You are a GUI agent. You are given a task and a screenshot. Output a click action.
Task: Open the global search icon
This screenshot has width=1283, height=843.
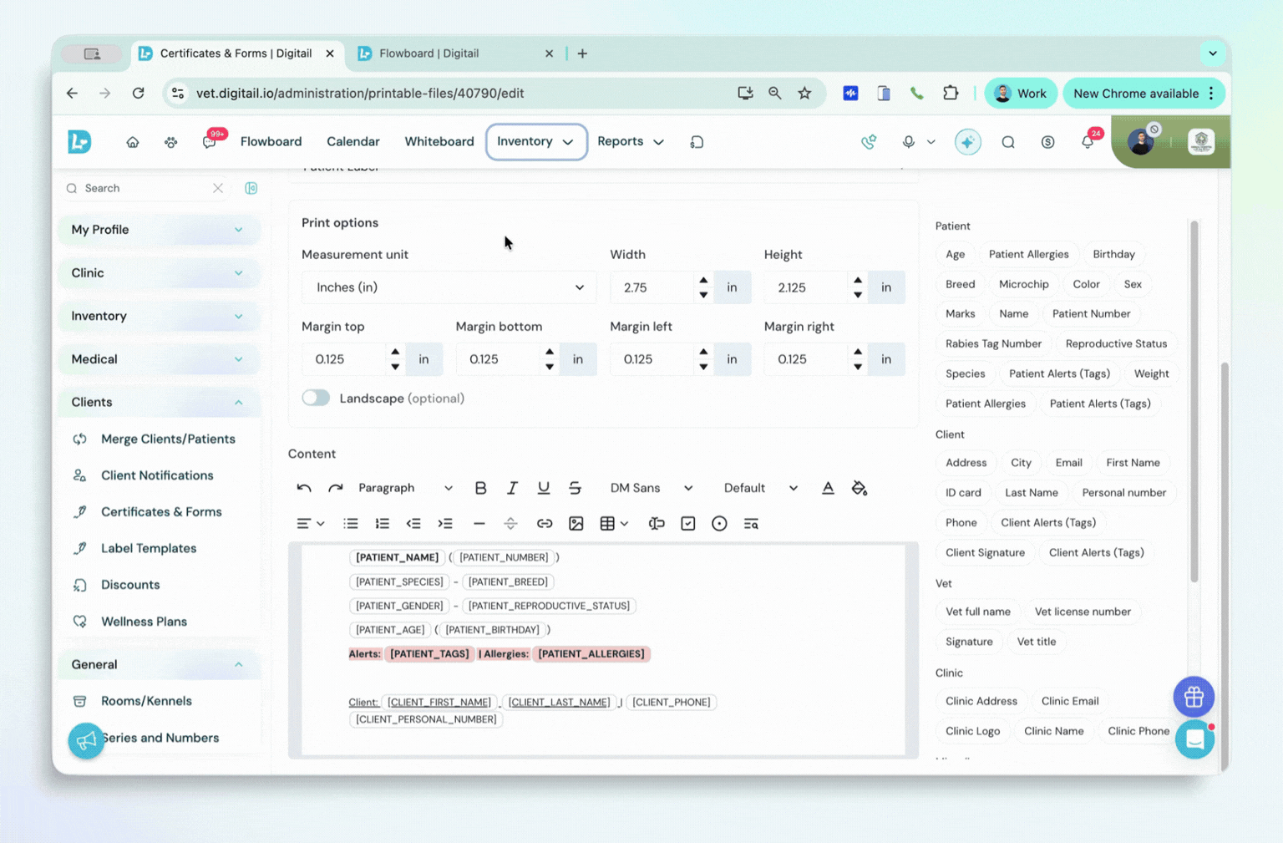1008,142
